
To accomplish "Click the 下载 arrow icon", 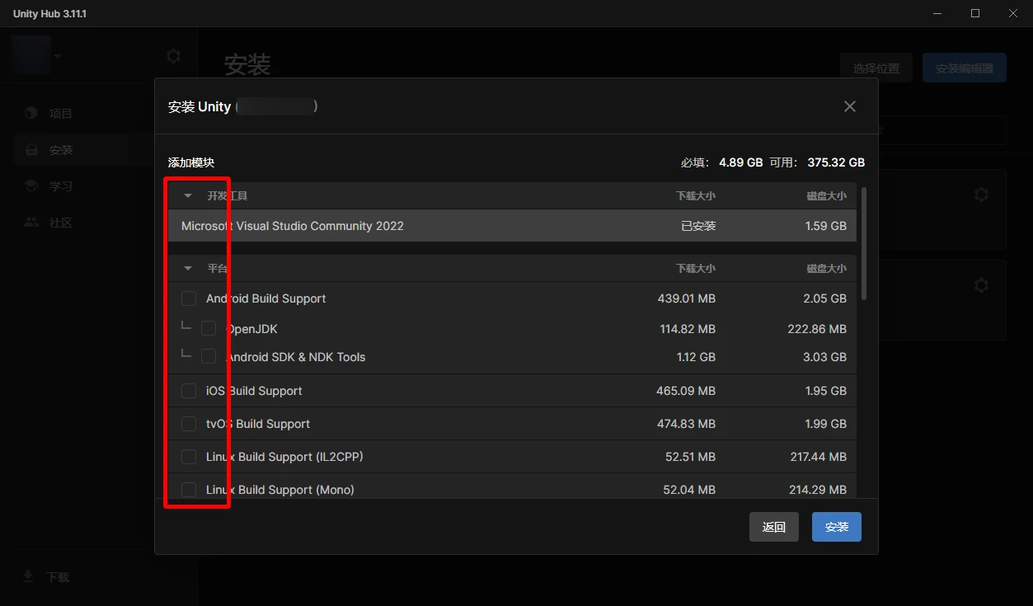I will [x=28, y=576].
